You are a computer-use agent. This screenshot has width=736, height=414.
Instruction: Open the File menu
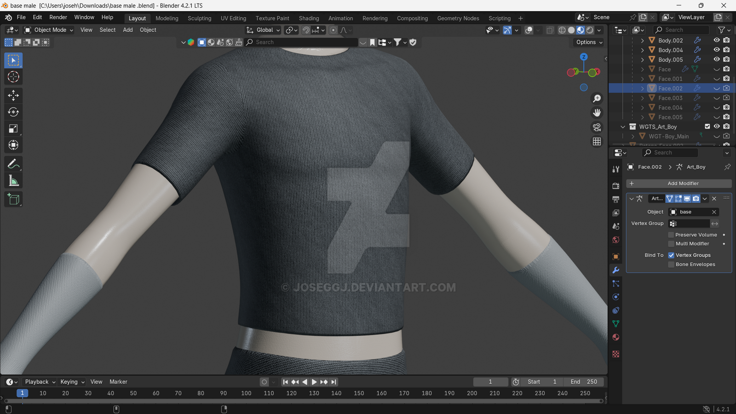point(21,17)
